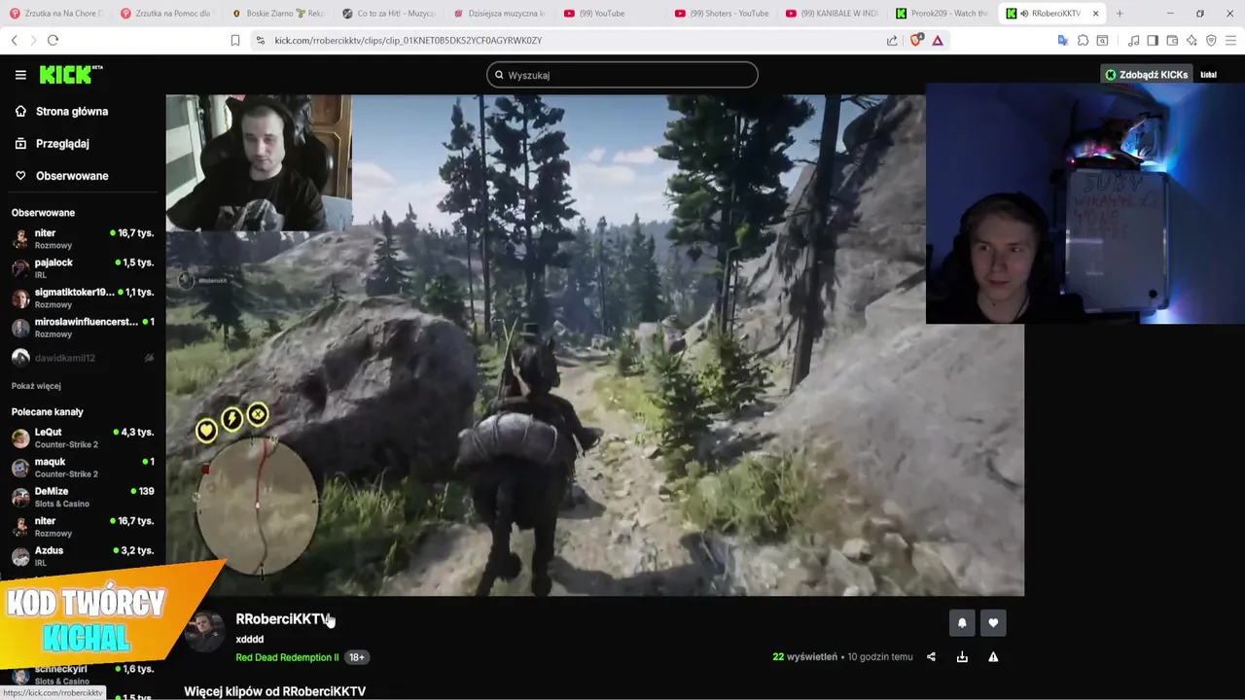Open Leo AI sparkle icon
Image resolution: width=1245 pixels, height=700 pixels.
(x=1192, y=40)
